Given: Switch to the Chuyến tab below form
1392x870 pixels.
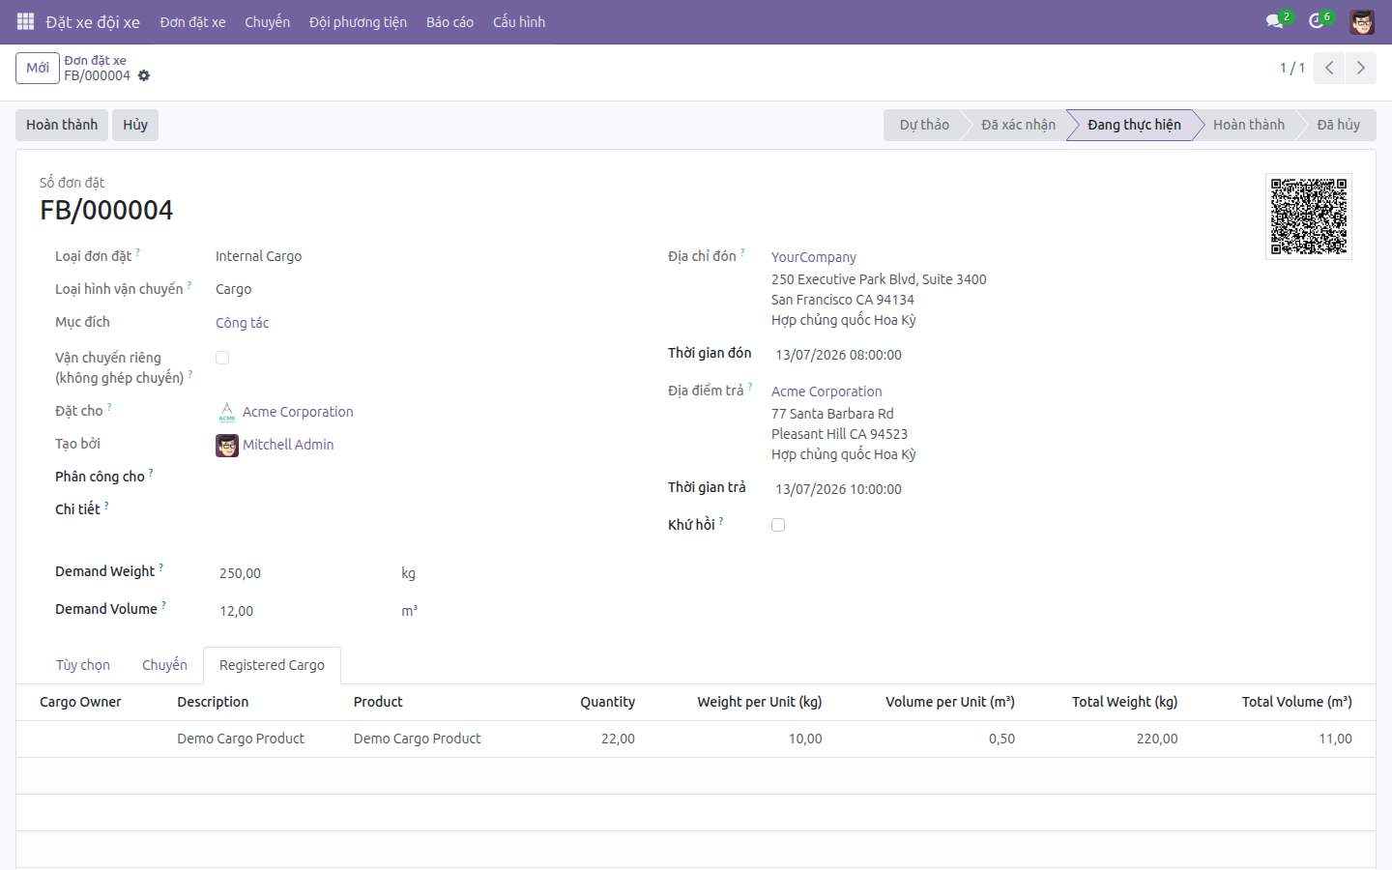Looking at the screenshot, I should click(x=164, y=665).
